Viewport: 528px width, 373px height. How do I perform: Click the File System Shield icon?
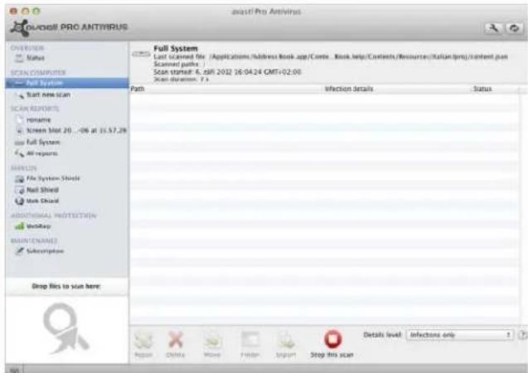pos(20,179)
